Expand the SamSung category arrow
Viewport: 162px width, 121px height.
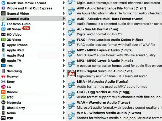coord(64,71)
